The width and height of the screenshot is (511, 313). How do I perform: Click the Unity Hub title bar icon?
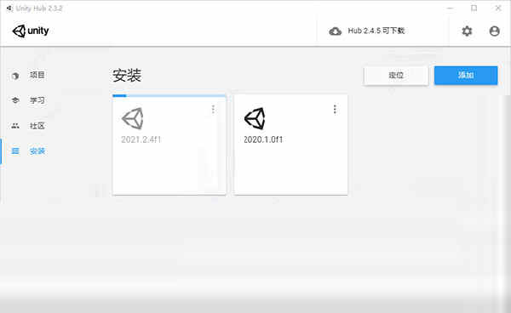9,9
